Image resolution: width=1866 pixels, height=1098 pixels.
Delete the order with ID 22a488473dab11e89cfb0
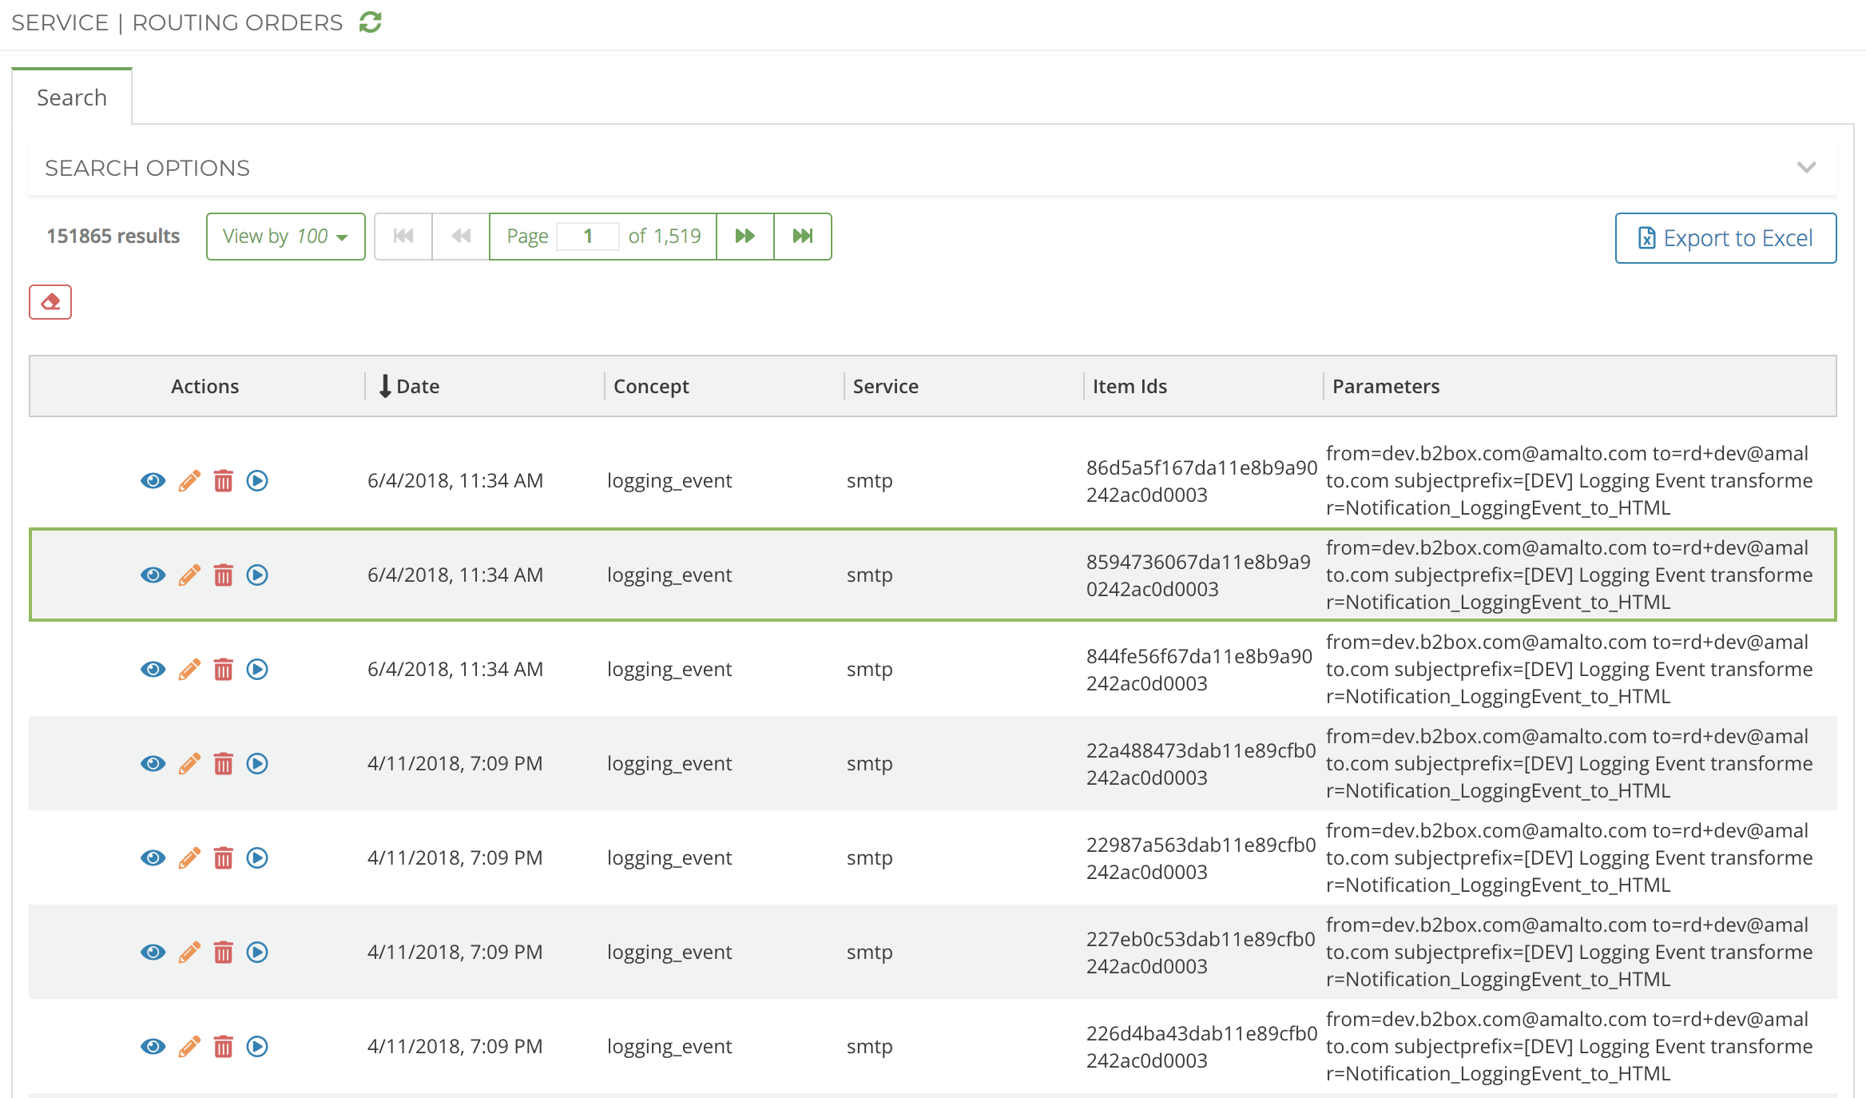pos(224,763)
